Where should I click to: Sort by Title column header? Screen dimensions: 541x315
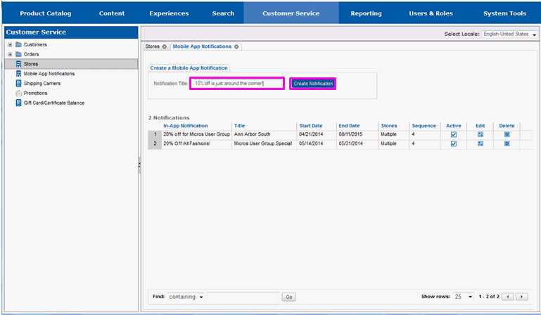click(239, 126)
